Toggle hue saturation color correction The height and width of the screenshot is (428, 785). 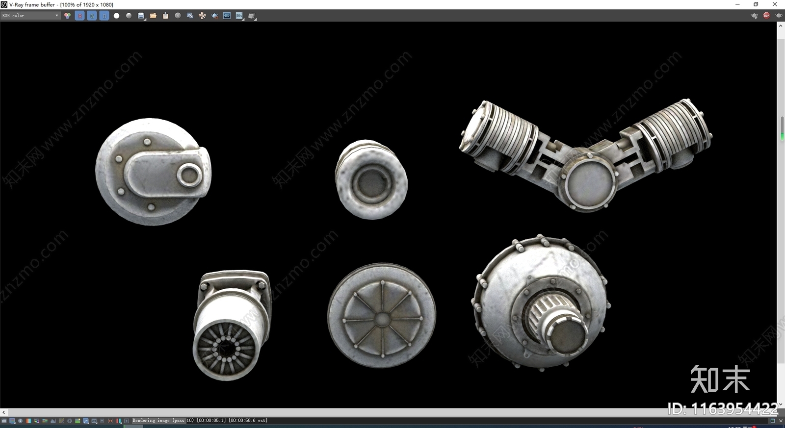(37, 421)
